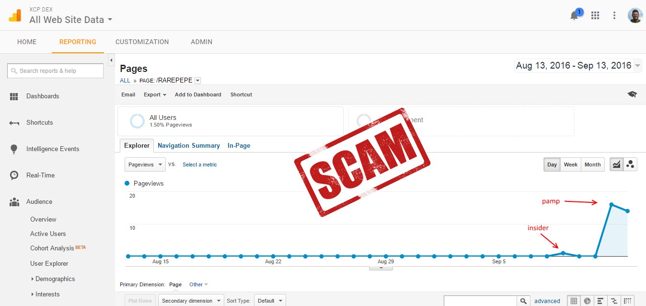Expand the Demographics section

pyautogui.click(x=53, y=279)
